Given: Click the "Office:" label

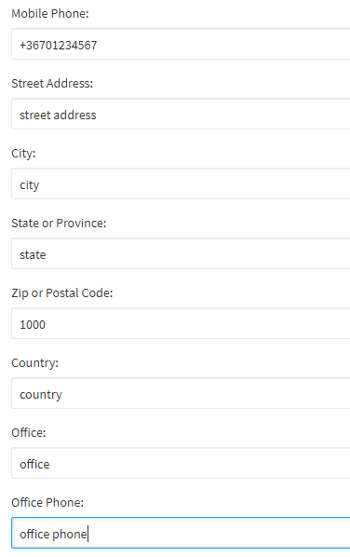Looking at the screenshot, I should coord(29,433).
